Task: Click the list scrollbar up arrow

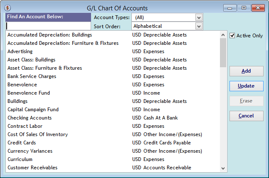Action: pos(223,35)
